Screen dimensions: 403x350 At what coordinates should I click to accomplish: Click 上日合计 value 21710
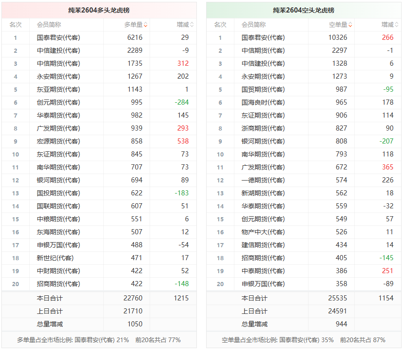[133, 311]
